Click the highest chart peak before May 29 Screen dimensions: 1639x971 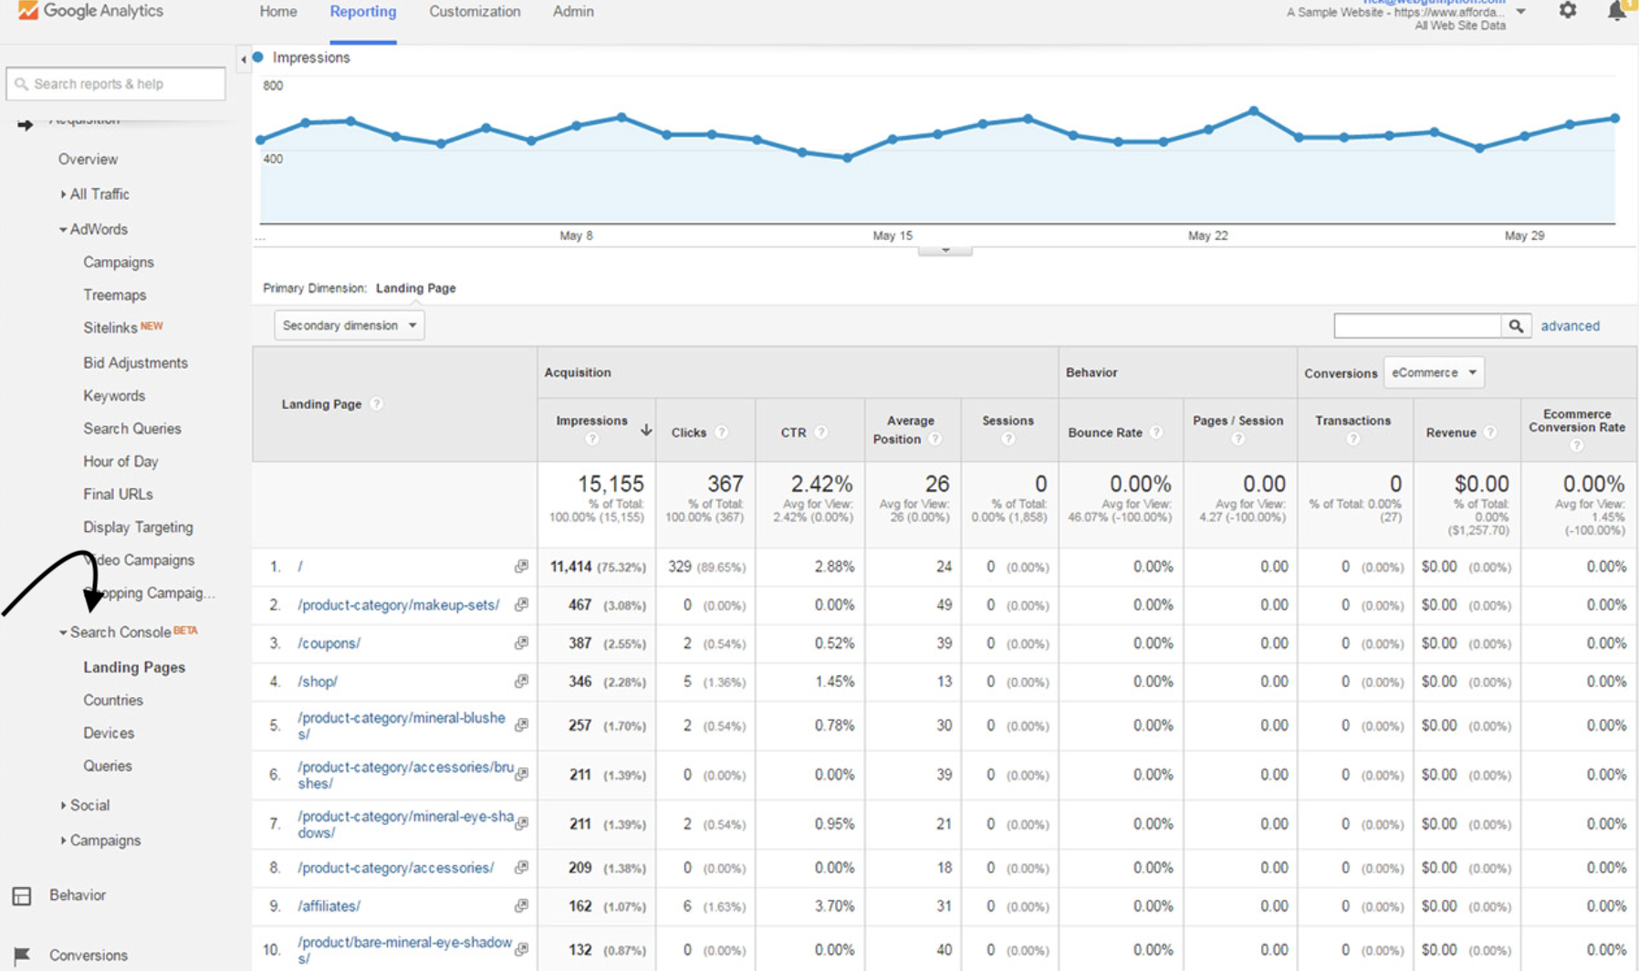1254,110
